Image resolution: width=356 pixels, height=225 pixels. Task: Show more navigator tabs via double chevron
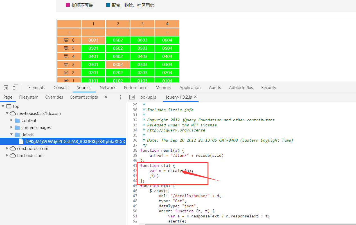coord(106,97)
